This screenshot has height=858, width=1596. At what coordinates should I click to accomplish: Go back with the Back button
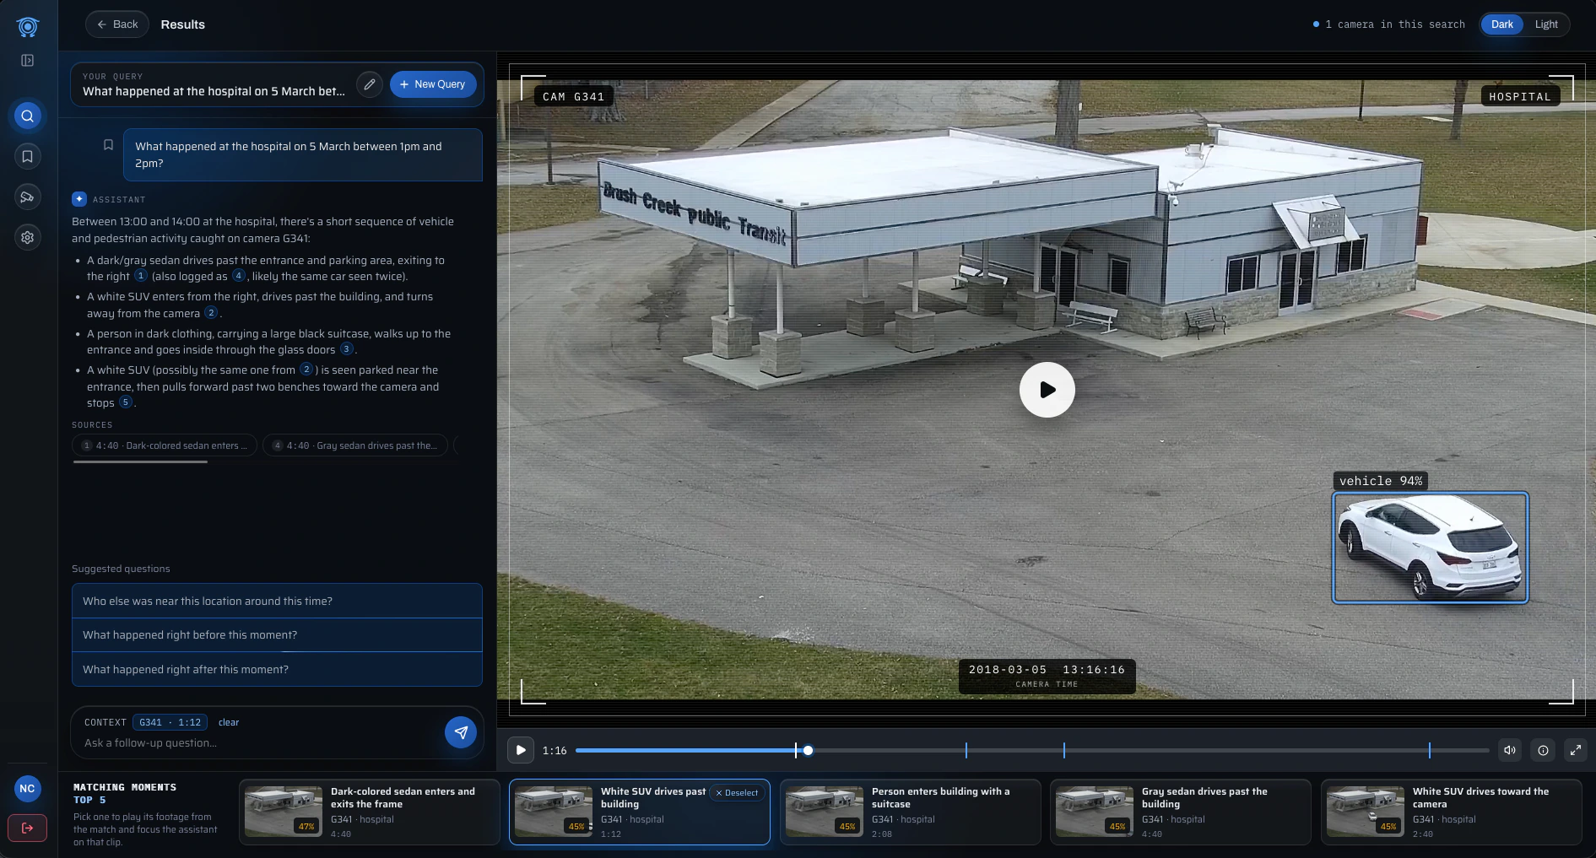click(117, 24)
